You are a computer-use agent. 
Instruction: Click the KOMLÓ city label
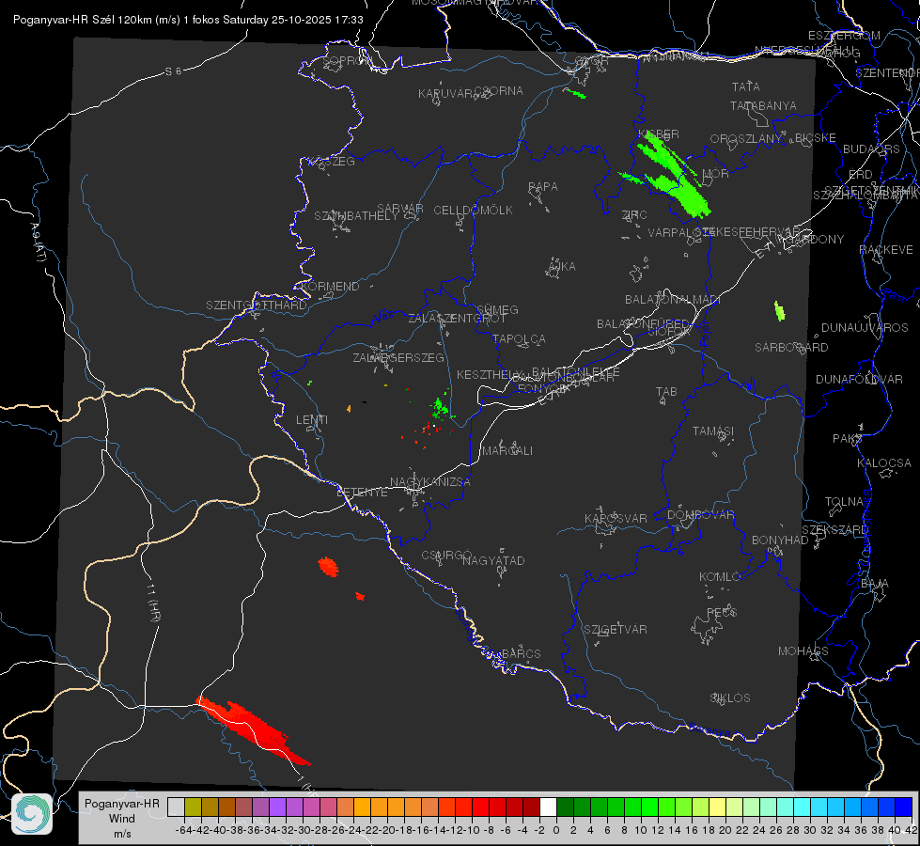(720, 577)
